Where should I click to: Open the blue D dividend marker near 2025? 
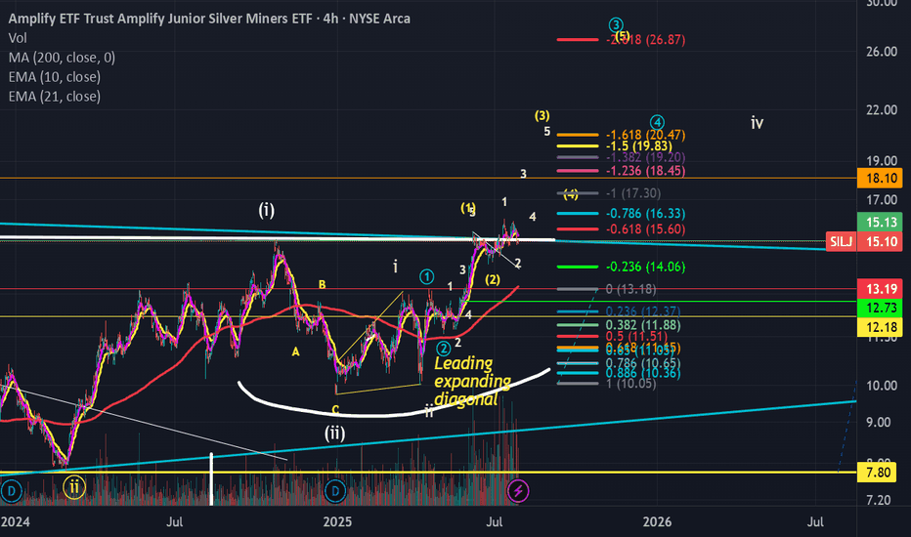point(335,491)
